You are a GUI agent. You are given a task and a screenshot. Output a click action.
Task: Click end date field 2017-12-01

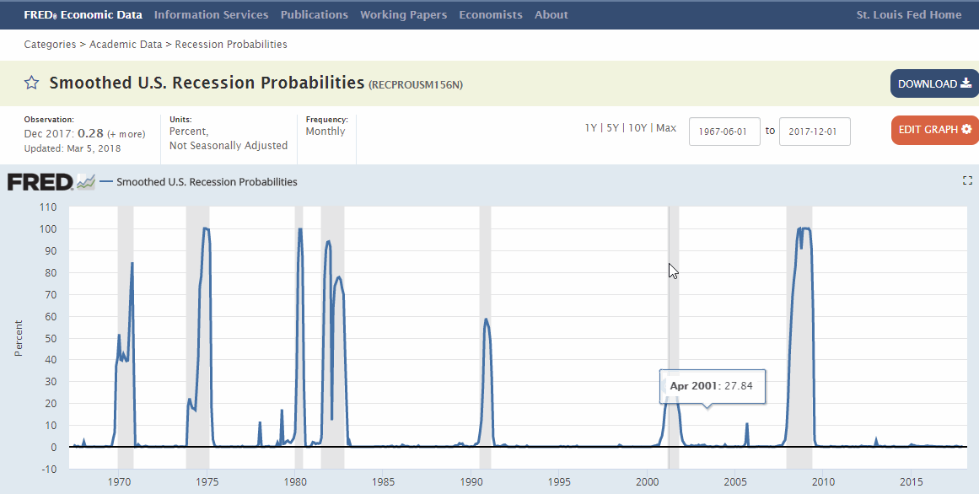coord(815,132)
